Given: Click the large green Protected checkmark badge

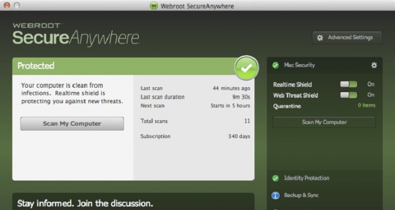Looking at the screenshot, I should (x=246, y=68).
